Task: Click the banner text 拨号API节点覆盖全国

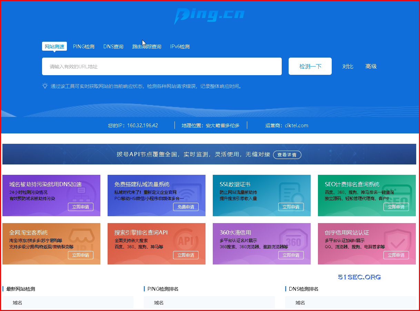Action: 148,154
